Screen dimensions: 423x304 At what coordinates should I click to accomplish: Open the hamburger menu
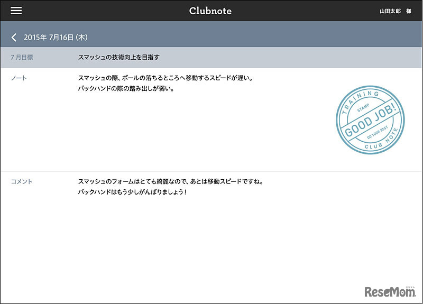[x=16, y=11]
